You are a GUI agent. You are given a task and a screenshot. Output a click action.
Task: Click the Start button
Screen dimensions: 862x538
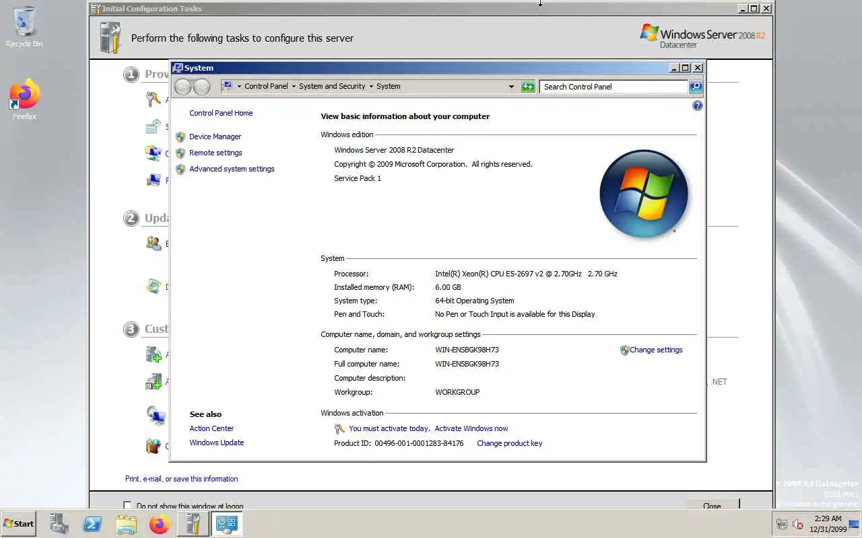[x=18, y=523]
